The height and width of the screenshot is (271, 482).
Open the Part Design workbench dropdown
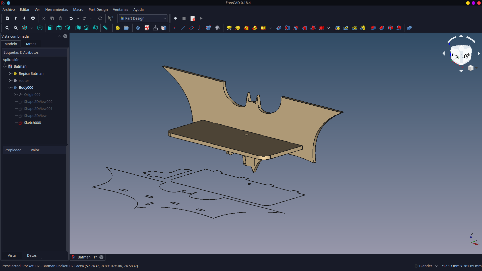143,18
